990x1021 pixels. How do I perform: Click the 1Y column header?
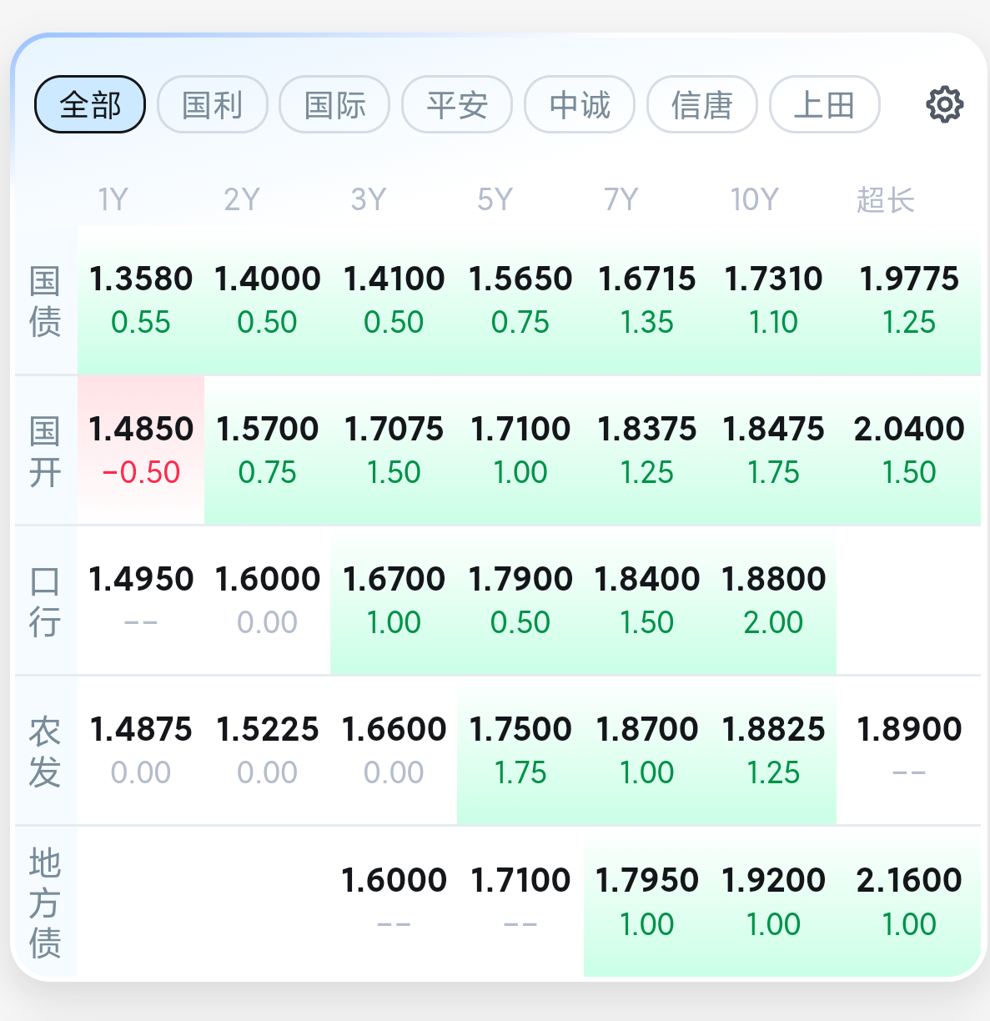point(113,200)
